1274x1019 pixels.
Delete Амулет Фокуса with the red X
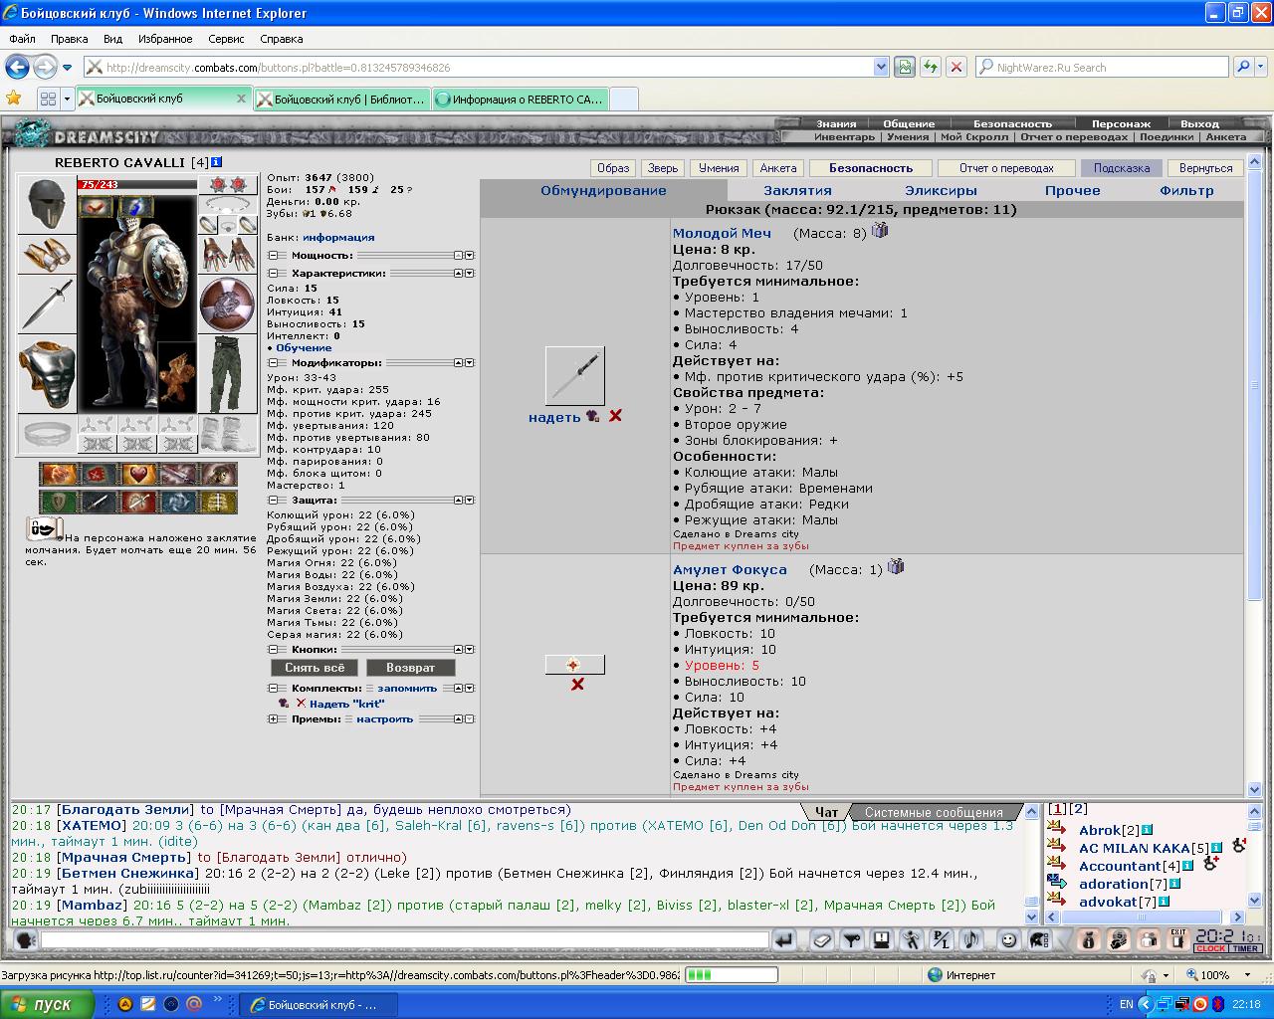(577, 685)
